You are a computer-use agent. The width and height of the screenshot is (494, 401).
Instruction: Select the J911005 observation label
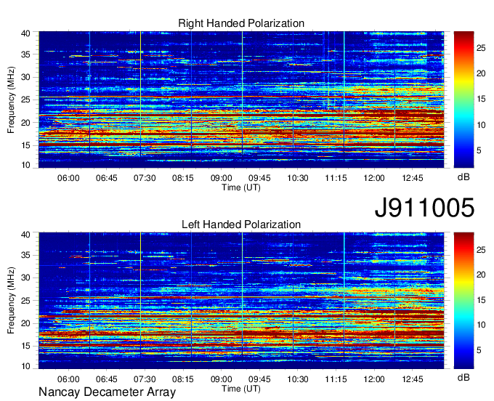point(424,208)
